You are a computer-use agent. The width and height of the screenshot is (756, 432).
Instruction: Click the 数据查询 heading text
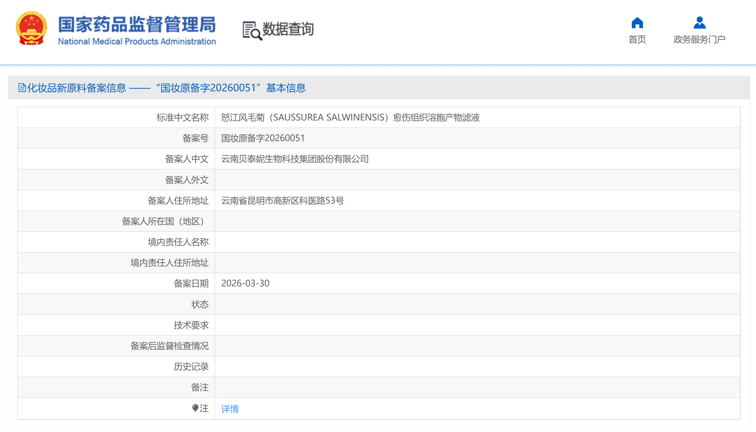288,29
